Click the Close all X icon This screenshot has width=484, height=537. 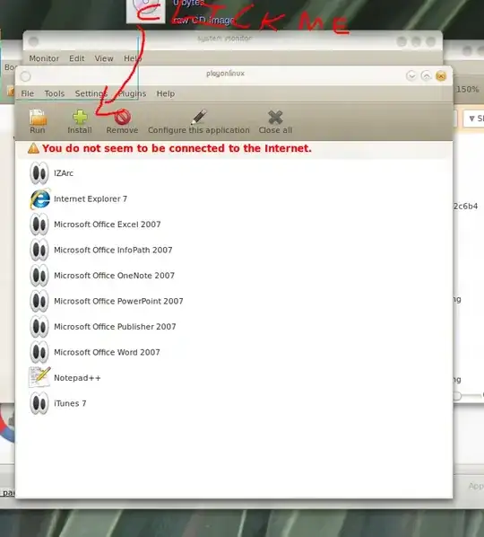[275, 117]
